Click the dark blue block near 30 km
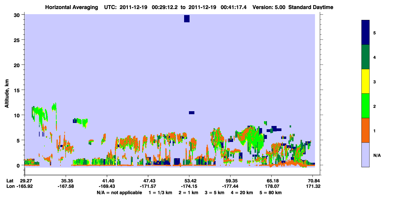393x201 pixels. tap(187, 18)
